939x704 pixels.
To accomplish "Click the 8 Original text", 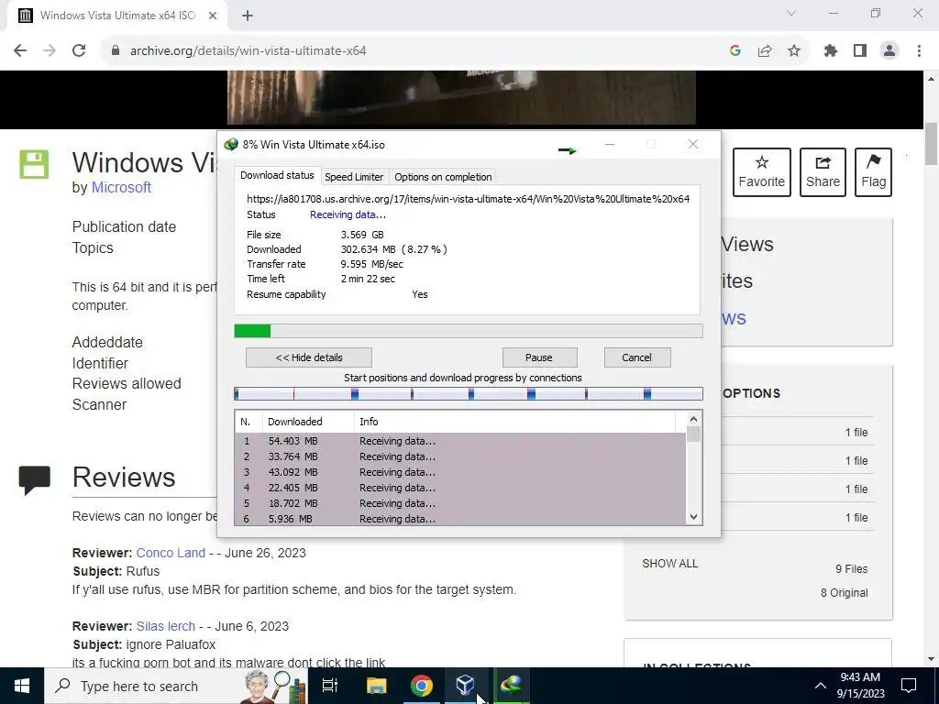I will point(844,593).
